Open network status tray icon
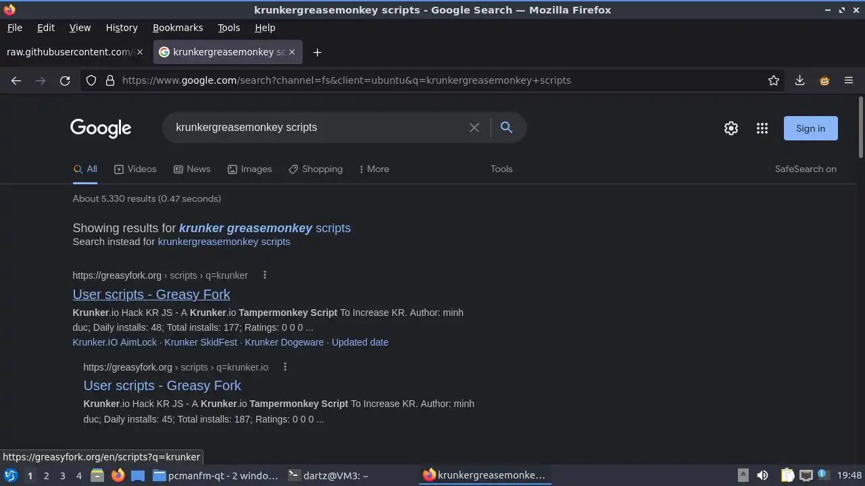This screenshot has height=486, width=865. point(806,475)
